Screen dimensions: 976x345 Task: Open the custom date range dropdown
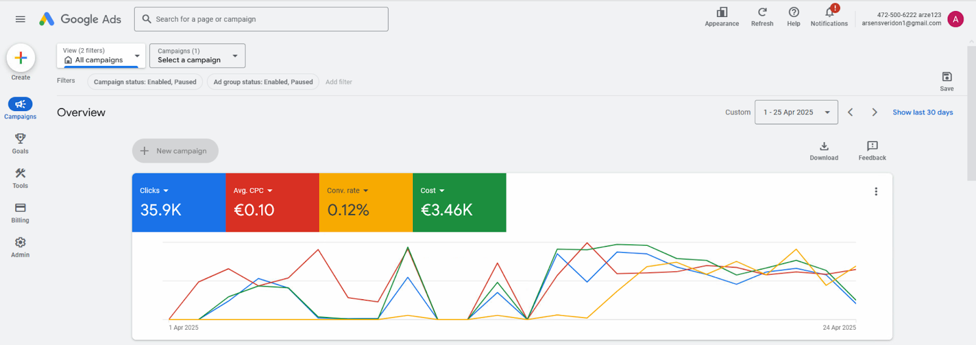[x=796, y=112]
